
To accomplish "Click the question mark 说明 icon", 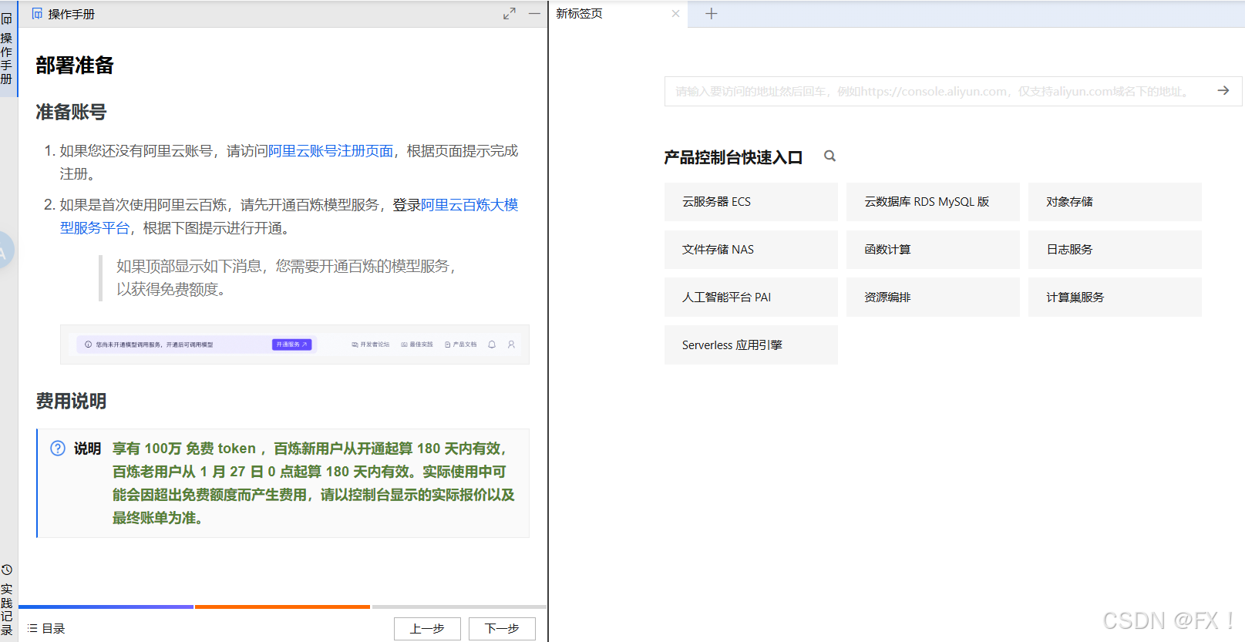I will pos(58,449).
